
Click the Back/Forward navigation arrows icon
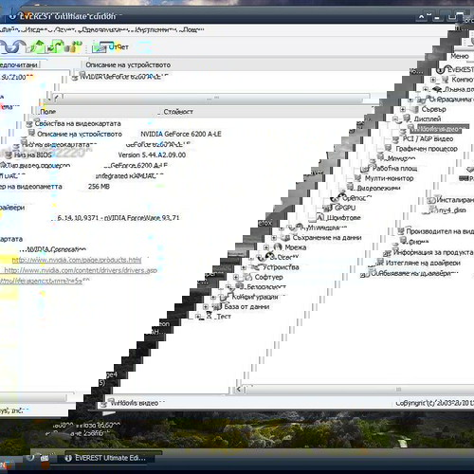[x=12, y=46]
